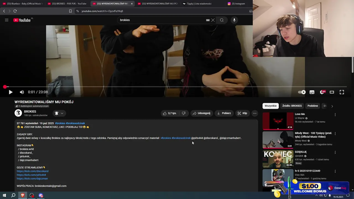Open the kick.com/dajczman link

[32, 179]
